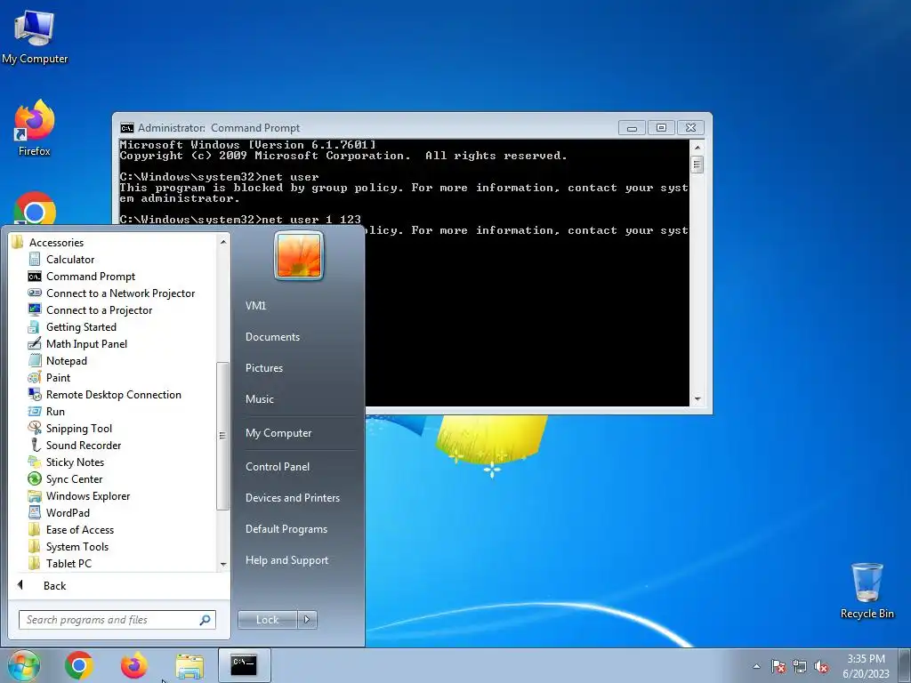This screenshot has height=683, width=911.
Task: Open the shutdown options arrow next to Lock
Action: tap(307, 620)
